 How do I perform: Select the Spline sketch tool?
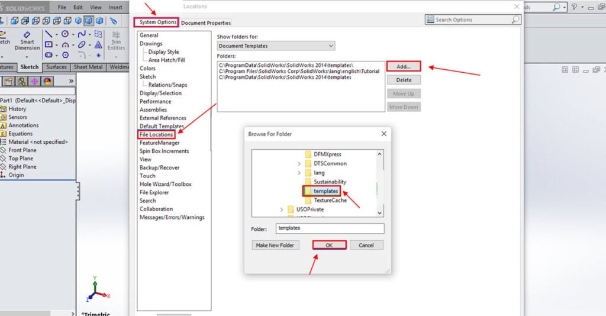click(82, 34)
